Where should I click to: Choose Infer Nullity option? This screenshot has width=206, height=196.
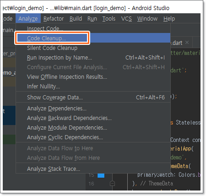point(93,87)
